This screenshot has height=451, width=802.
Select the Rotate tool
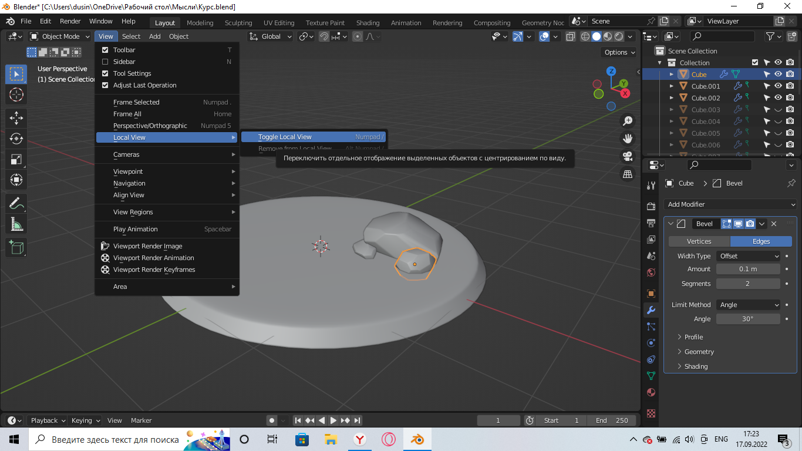(16, 139)
